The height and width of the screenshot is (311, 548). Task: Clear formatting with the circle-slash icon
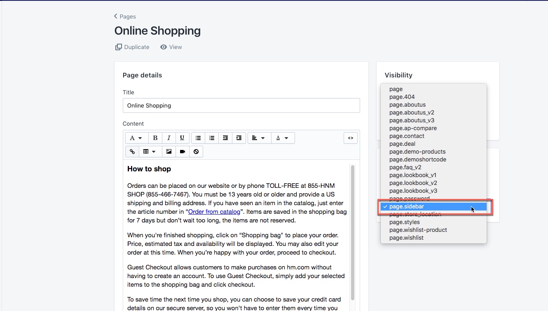[196, 152]
